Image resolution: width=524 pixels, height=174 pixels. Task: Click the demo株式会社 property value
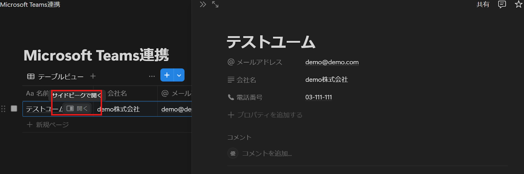point(327,80)
